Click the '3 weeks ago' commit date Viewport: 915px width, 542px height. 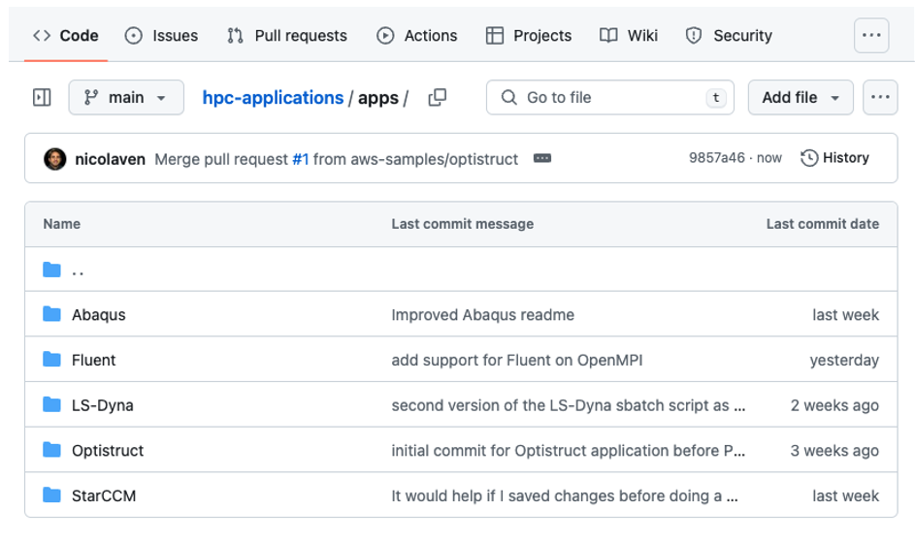(834, 451)
